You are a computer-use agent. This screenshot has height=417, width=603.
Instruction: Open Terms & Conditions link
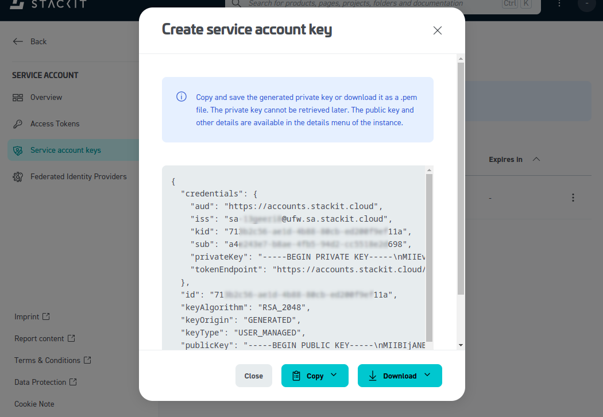pos(47,361)
